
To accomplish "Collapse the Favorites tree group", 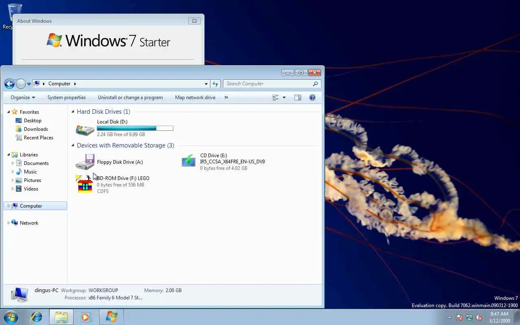I will point(9,112).
